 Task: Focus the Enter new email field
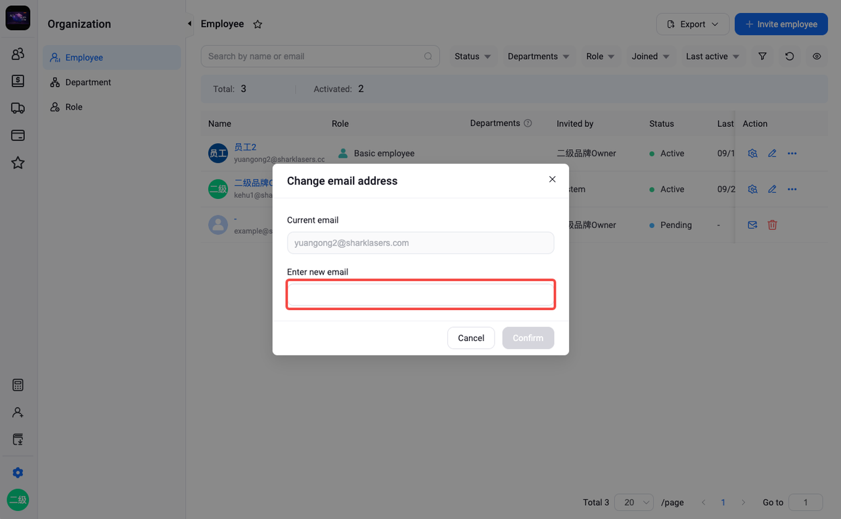pyautogui.click(x=420, y=294)
